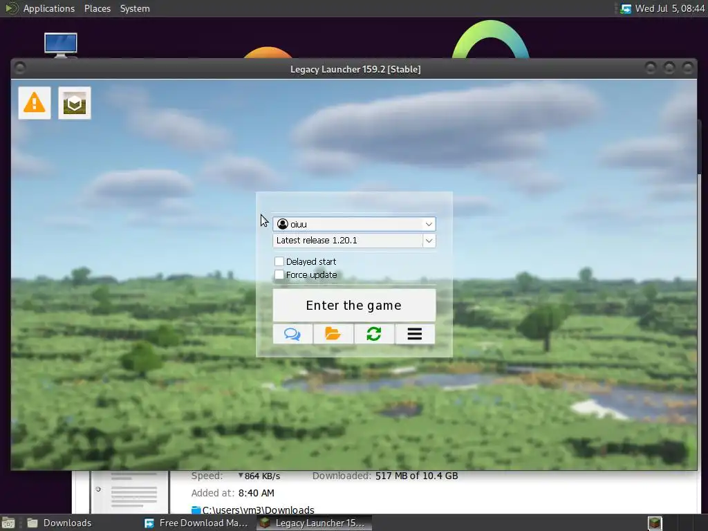Open the Minecraft block icon button

click(x=75, y=103)
